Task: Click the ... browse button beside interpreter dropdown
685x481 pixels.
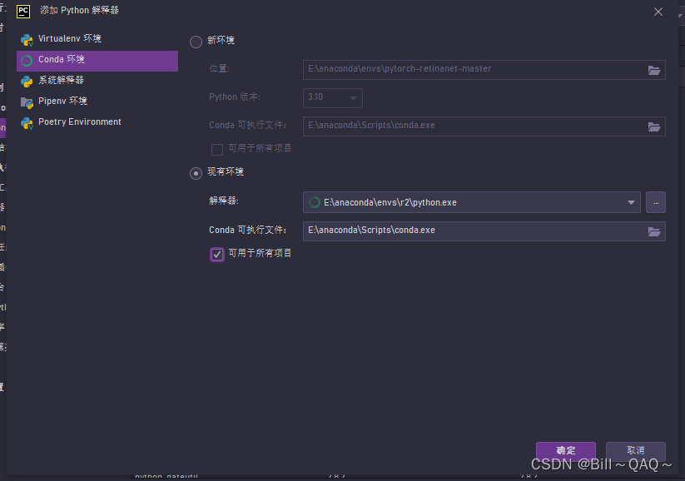Action: 655,201
